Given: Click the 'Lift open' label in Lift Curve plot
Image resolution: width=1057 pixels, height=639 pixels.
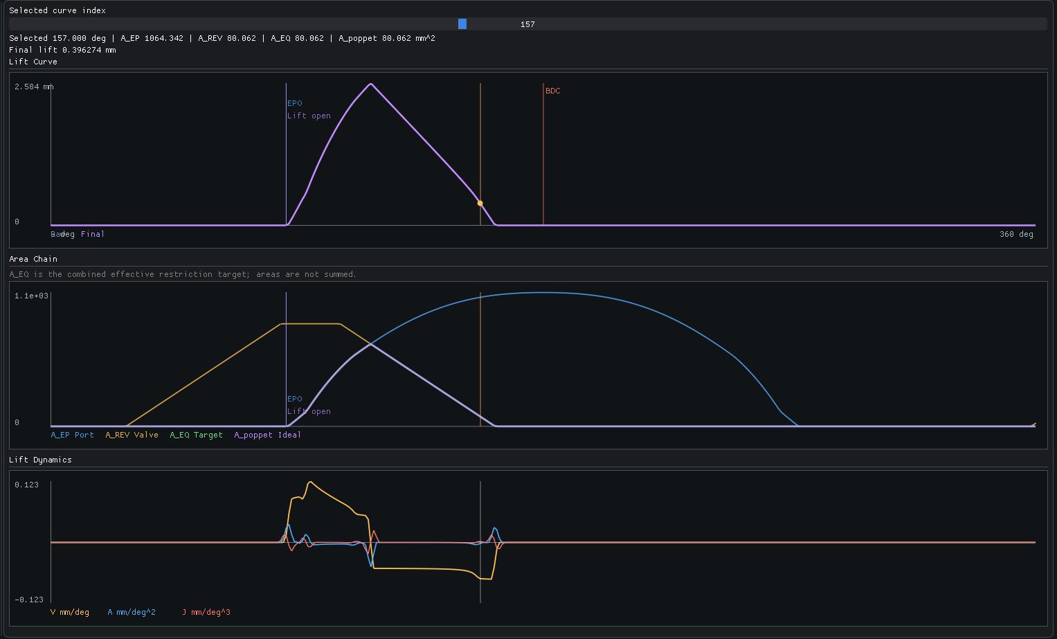Looking at the screenshot, I should 309,116.
